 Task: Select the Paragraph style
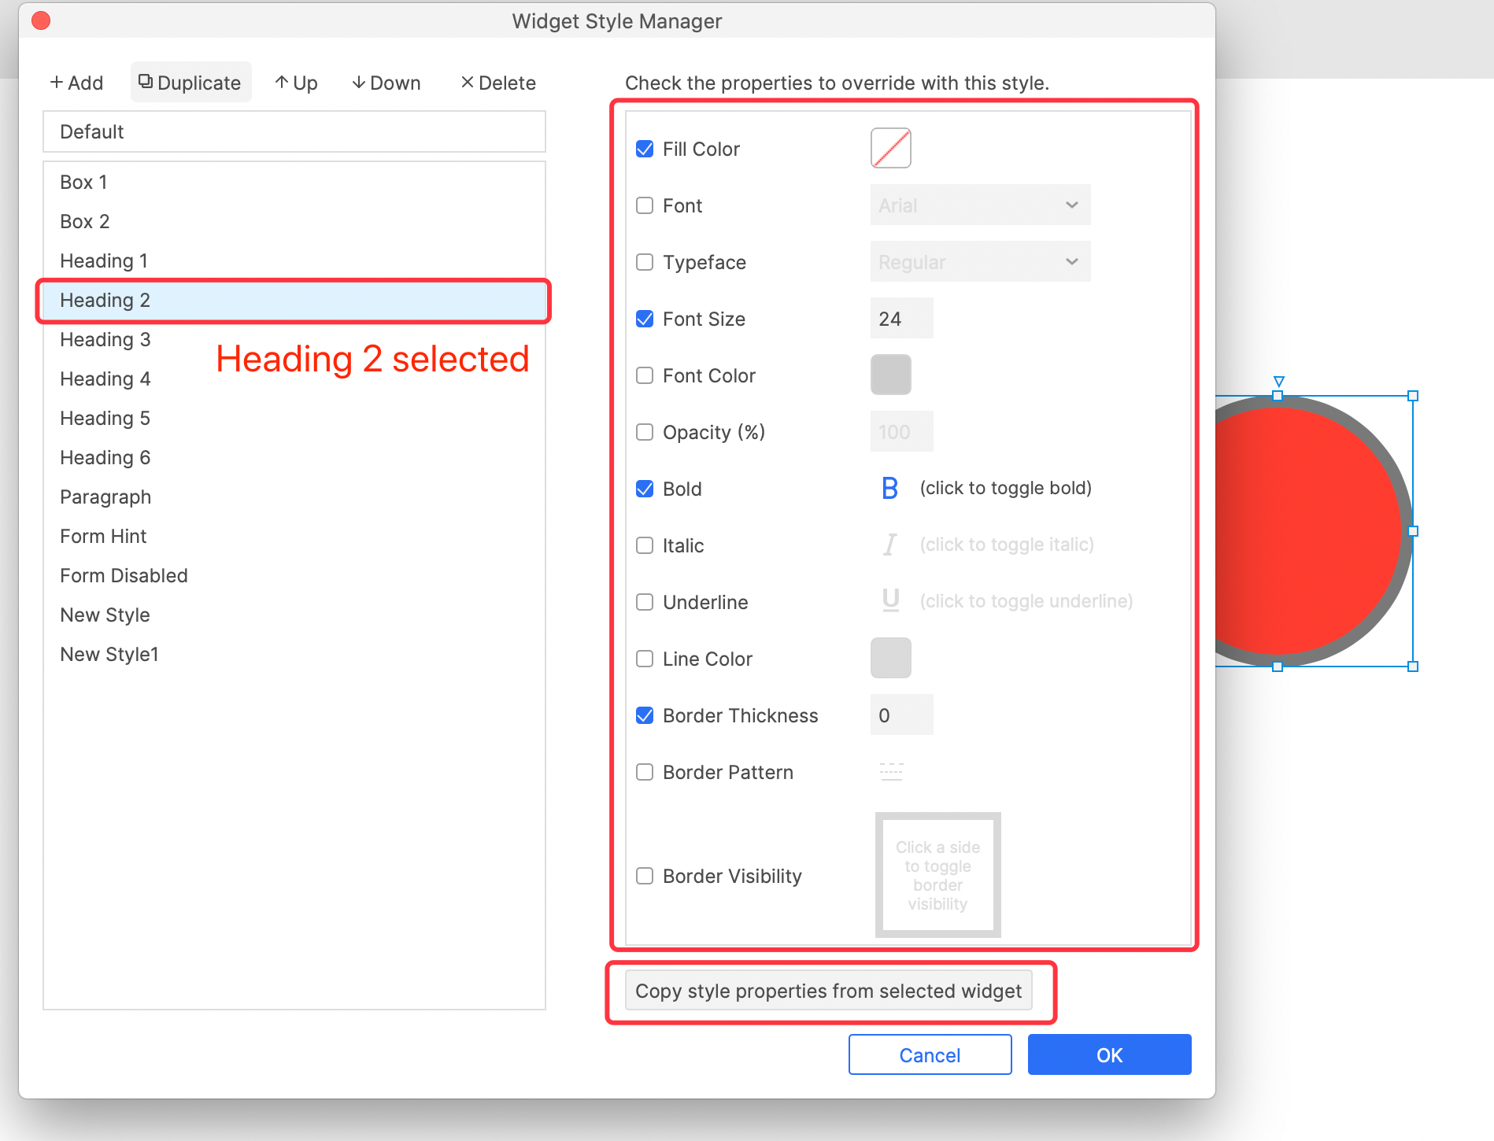coord(105,497)
